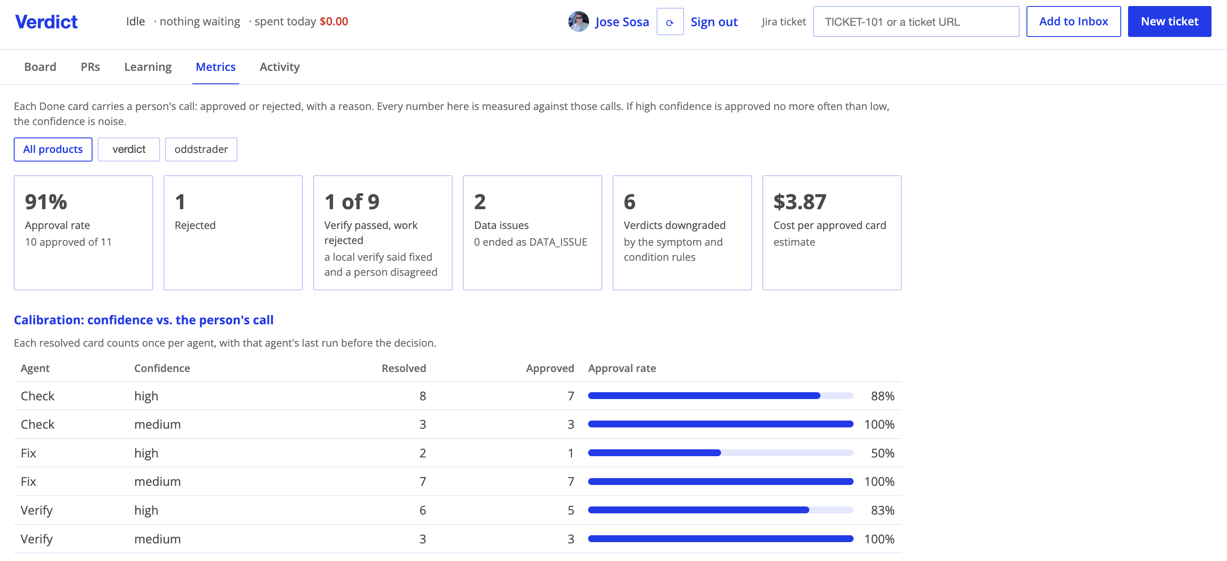Select the Fix medium table row
The image size is (1227, 561).
tap(457, 481)
